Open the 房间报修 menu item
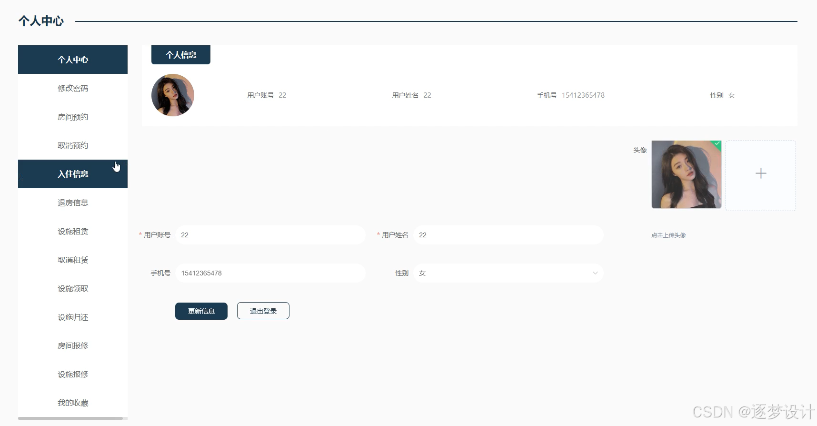Viewport: 817px width, 426px height. pos(73,345)
